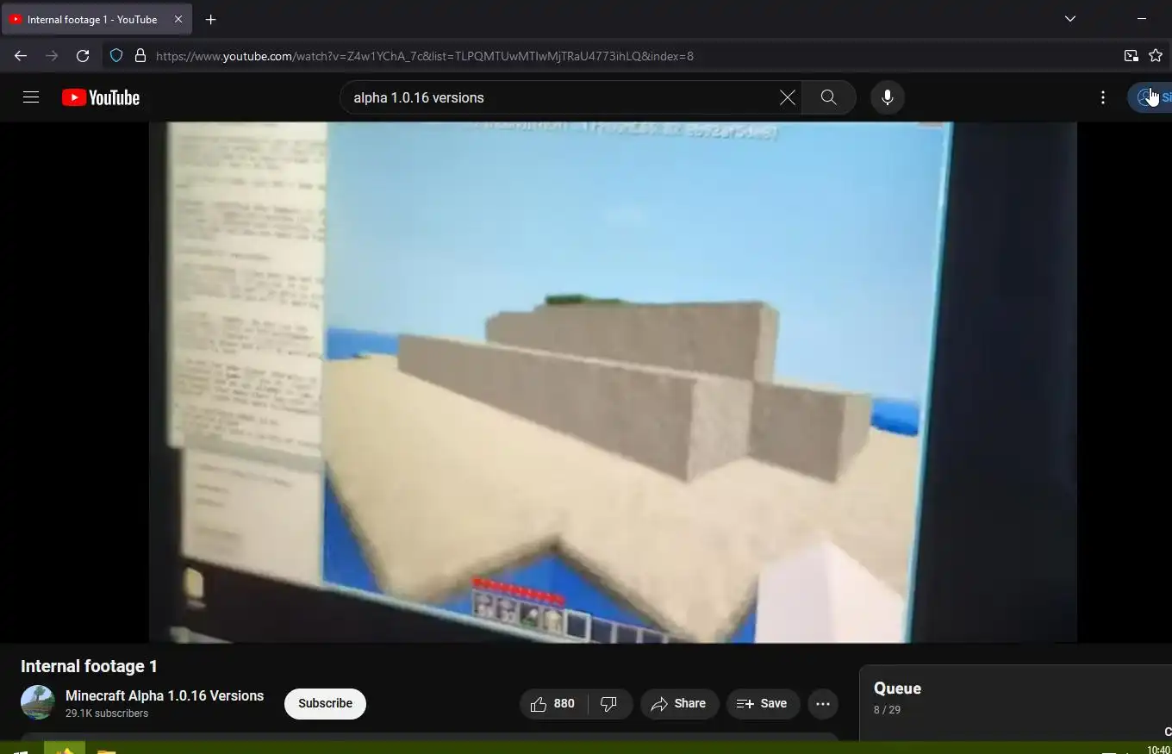Open the YouTube guide hamburger menu

31,97
